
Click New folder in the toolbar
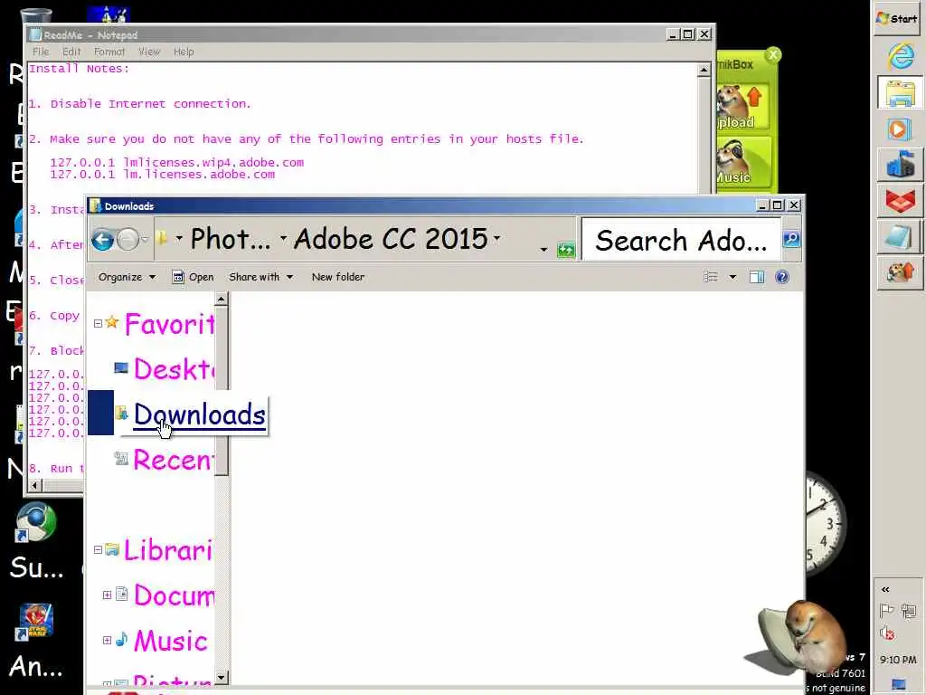click(x=338, y=277)
